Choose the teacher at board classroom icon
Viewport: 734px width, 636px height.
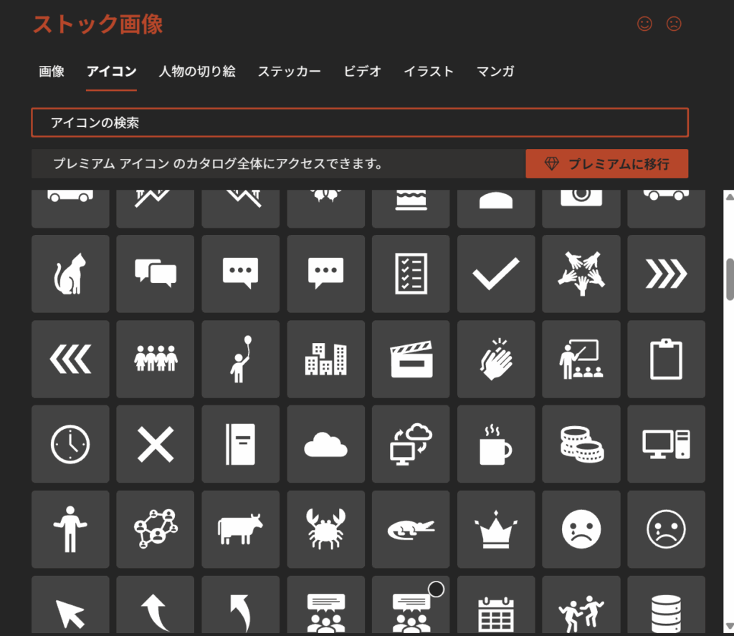(x=581, y=359)
